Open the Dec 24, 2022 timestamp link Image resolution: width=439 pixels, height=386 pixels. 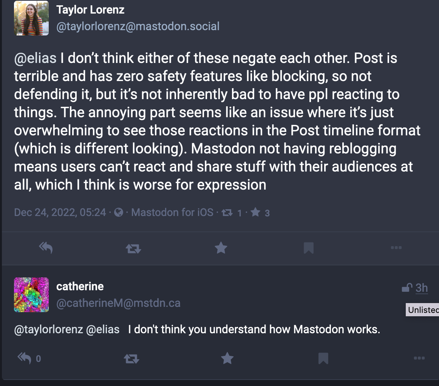[60, 213]
